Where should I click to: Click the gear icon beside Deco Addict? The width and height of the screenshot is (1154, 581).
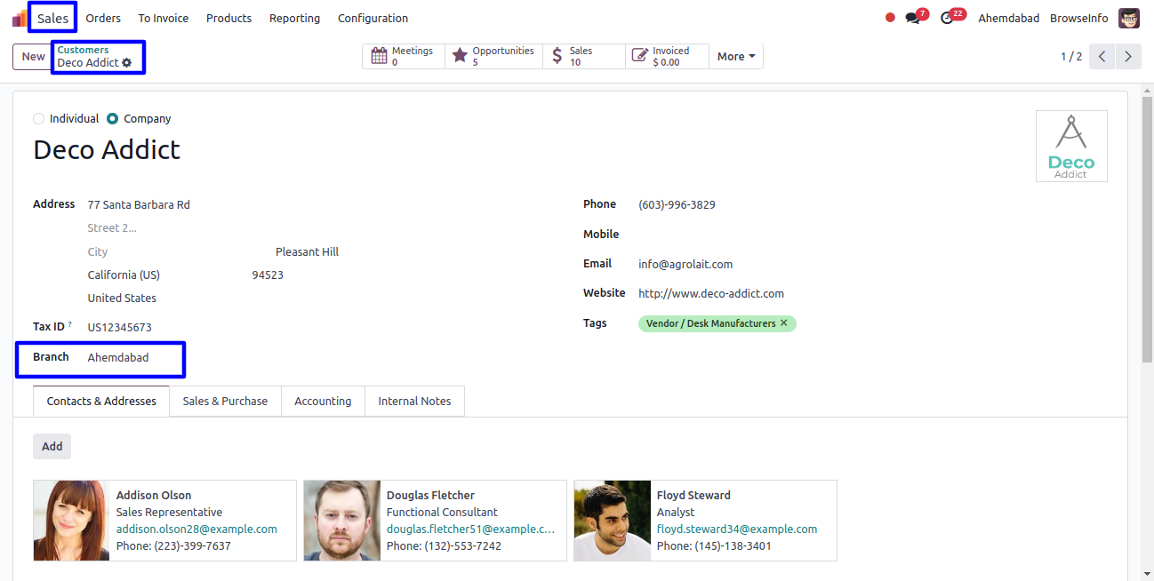point(127,63)
